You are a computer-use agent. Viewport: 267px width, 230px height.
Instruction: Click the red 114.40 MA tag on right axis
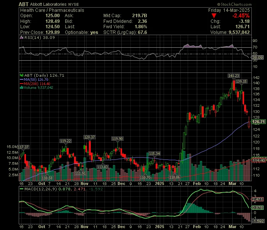[x=259, y=160]
